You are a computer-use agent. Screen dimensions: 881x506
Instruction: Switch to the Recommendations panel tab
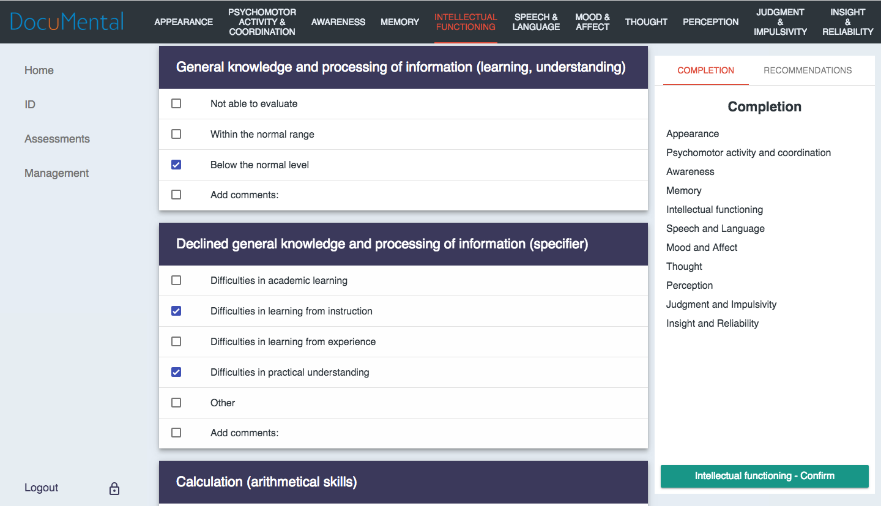[808, 70]
